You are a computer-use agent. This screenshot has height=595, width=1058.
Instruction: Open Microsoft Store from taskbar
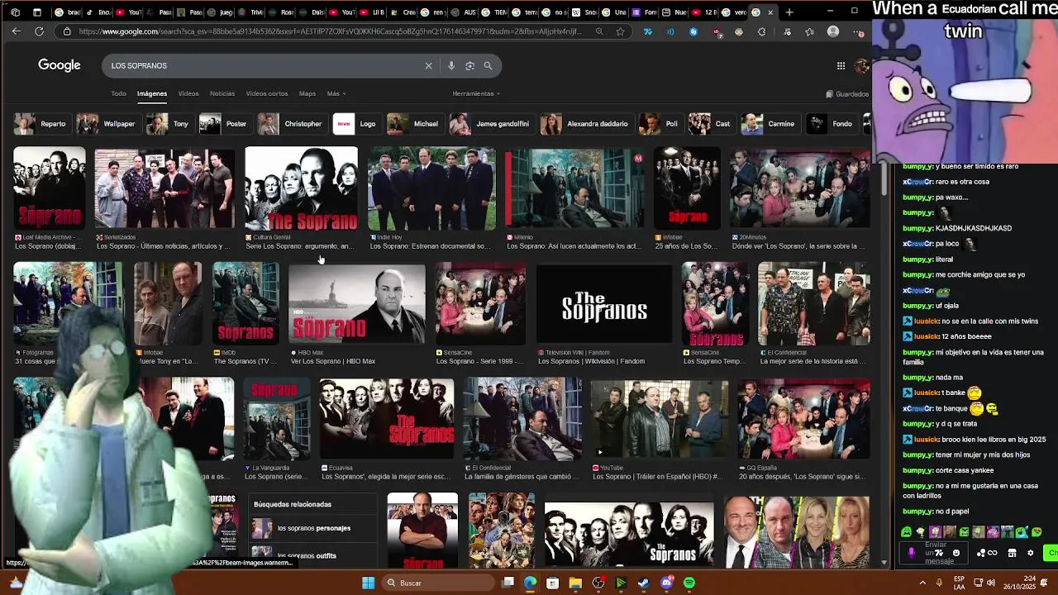[552, 583]
